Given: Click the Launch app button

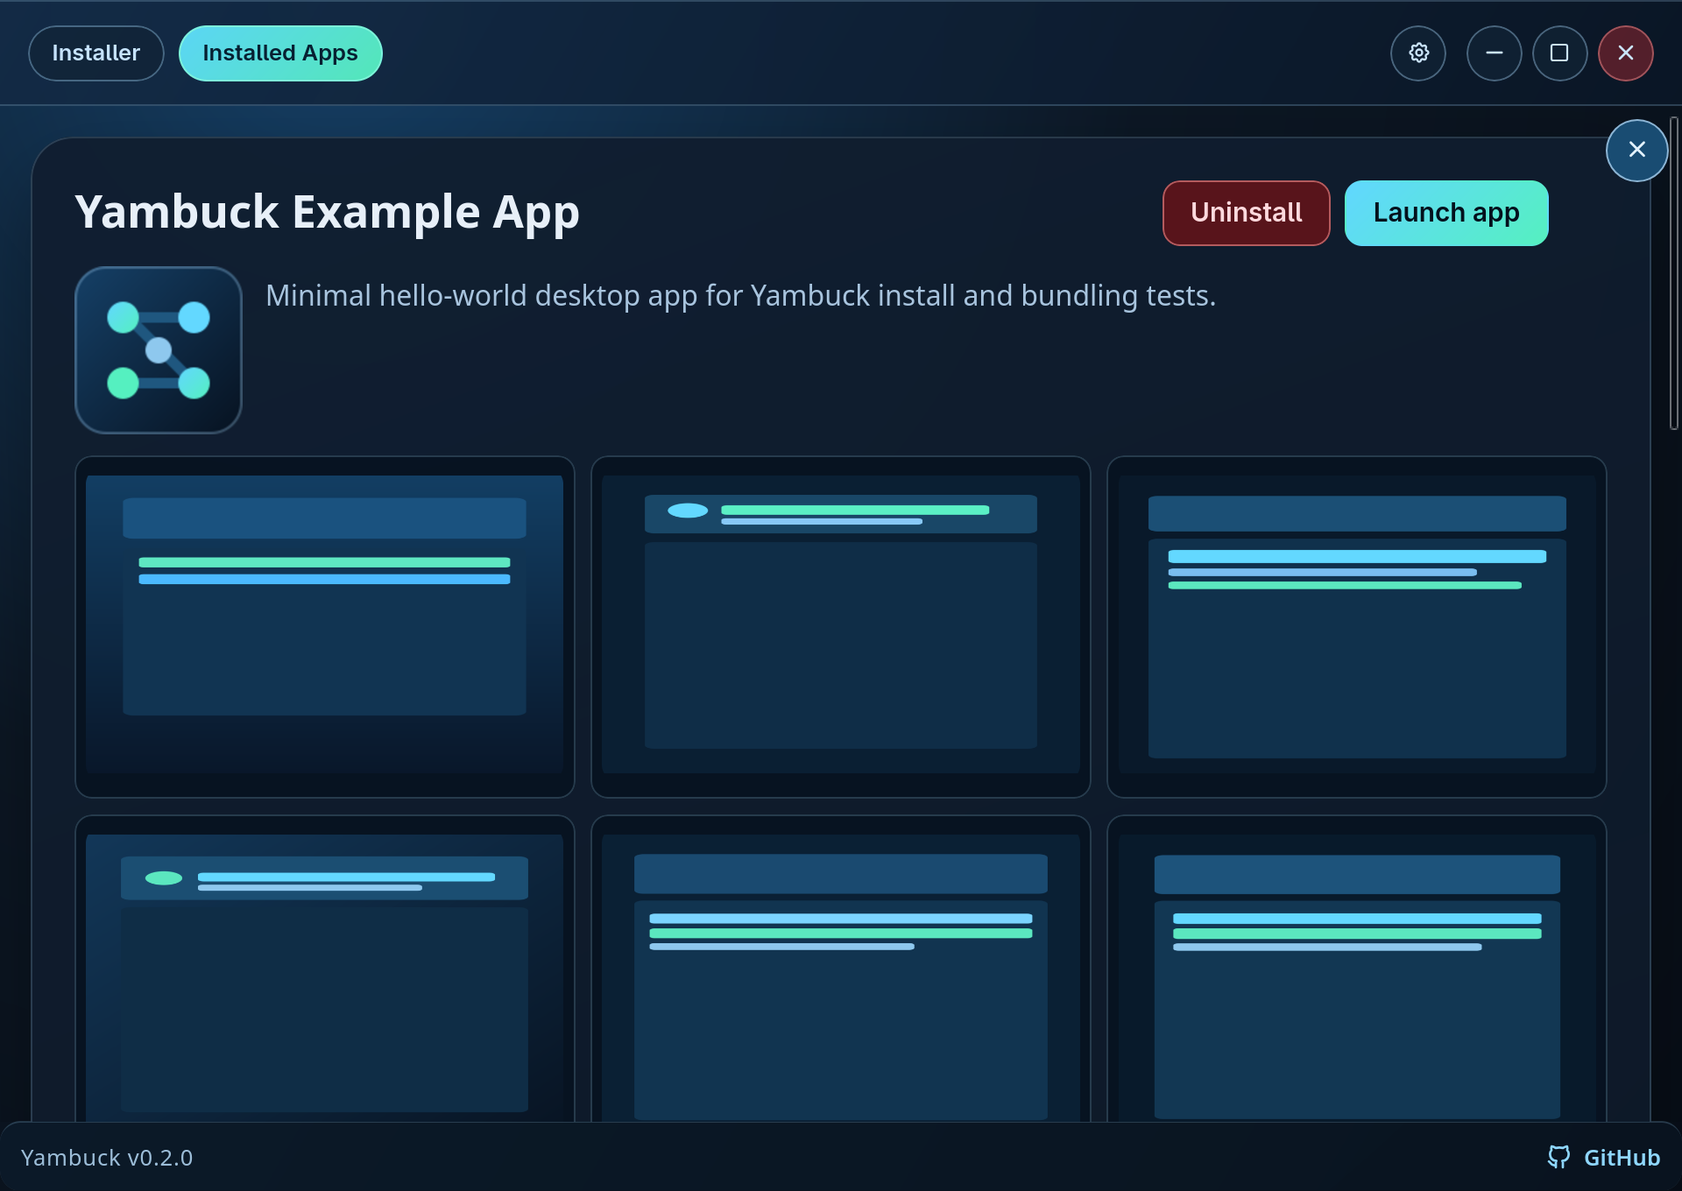Looking at the screenshot, I should [x=1446, y=213].
